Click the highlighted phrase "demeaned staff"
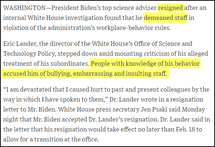Screen dimensions: 215x147 pyautogui.click(x=165, y=18)
